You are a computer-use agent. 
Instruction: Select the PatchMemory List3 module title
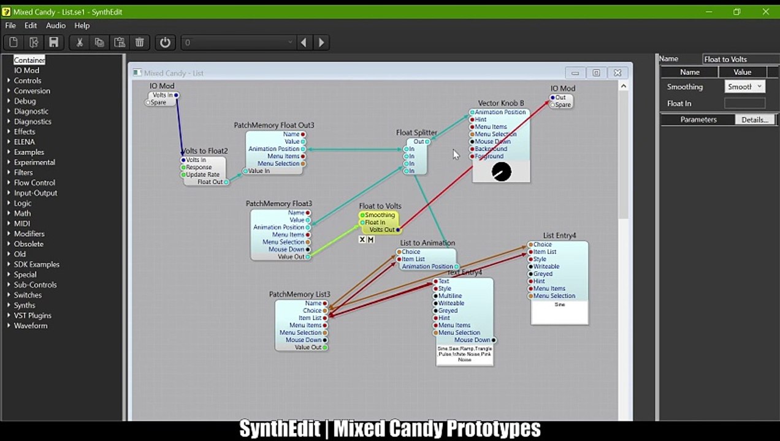[x=299, y=294]
